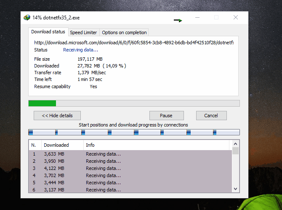This screenshot has height=210, width=282.
Task: Click the transfer rate 1,379 MB/sec
Action: pyautogui.click(x=92, y=73)
